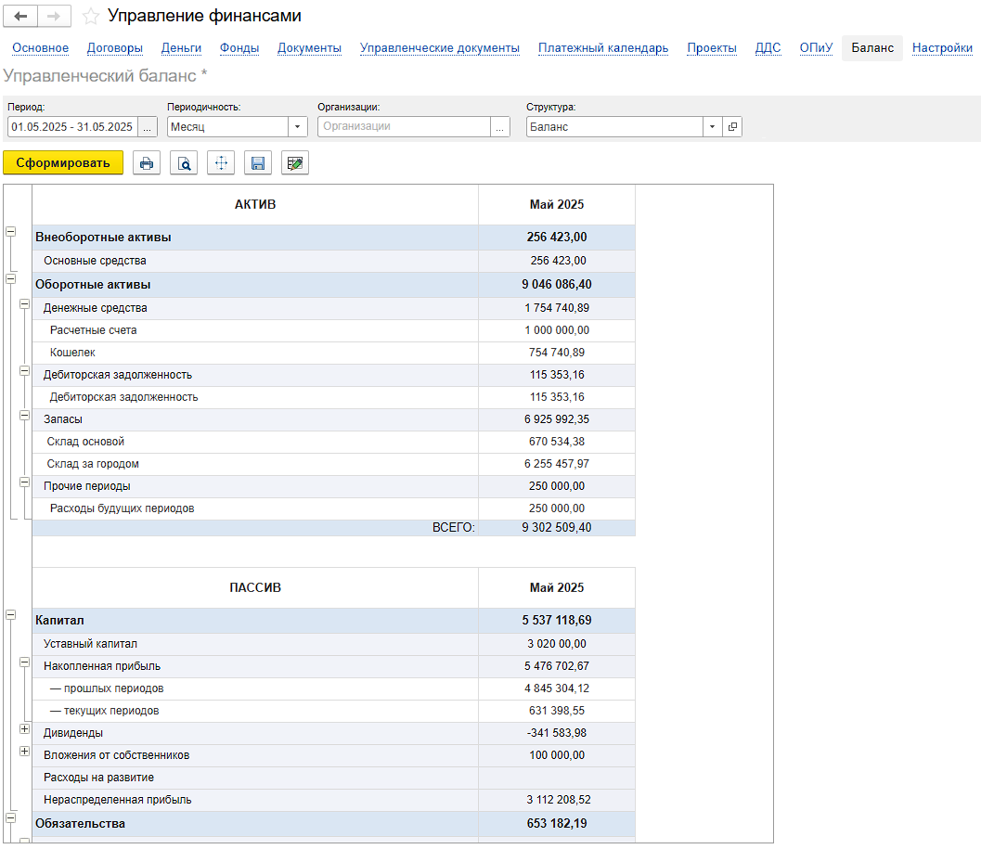Add page to favorites star
Screen dimensions: 981x849
point(91,17)
